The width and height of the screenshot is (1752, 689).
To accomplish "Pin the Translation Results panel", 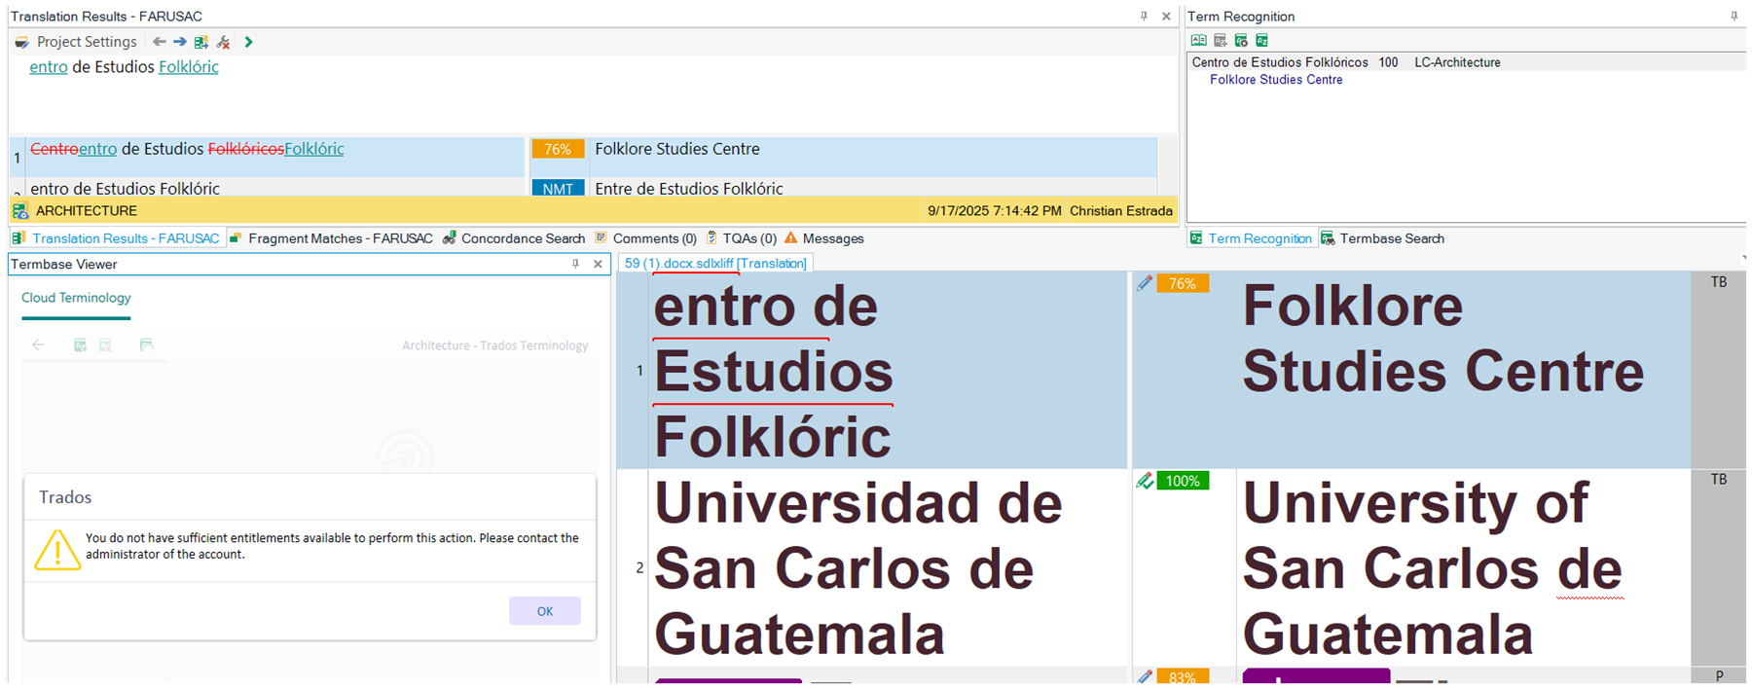I will click(1144, 17).
